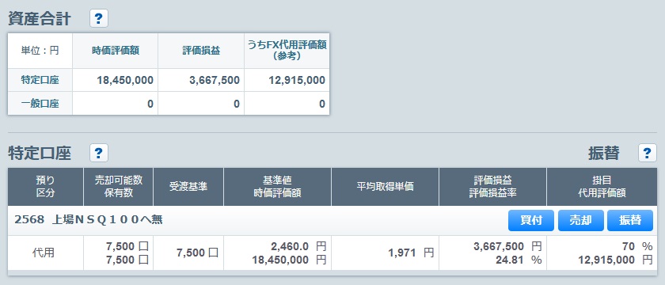This screenshot has width=665, height=285.
Task: Click the 振替 transfer button
Action: point(630,221)
